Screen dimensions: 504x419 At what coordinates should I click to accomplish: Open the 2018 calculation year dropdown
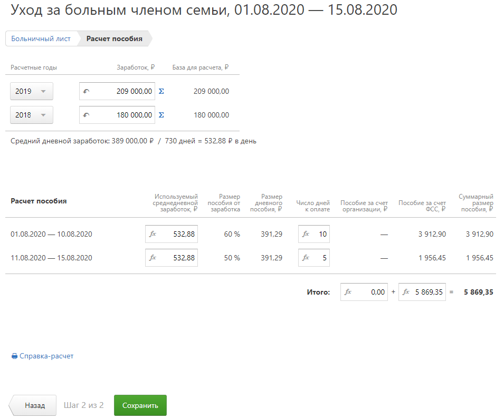[x=32, y=115]
